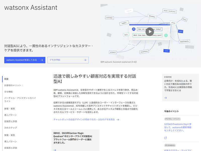
Task: Click the external link icon under watsonx Day
Action: 166,138
